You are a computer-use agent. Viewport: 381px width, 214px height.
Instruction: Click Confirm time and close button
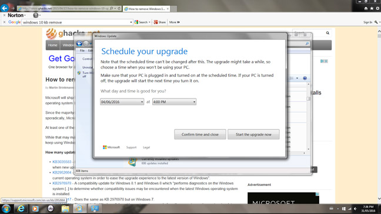[200, 134]
